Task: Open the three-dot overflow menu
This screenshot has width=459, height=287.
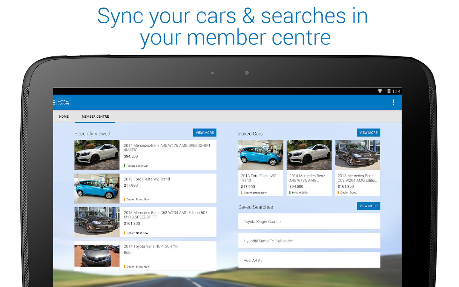Action: [393, 102]
